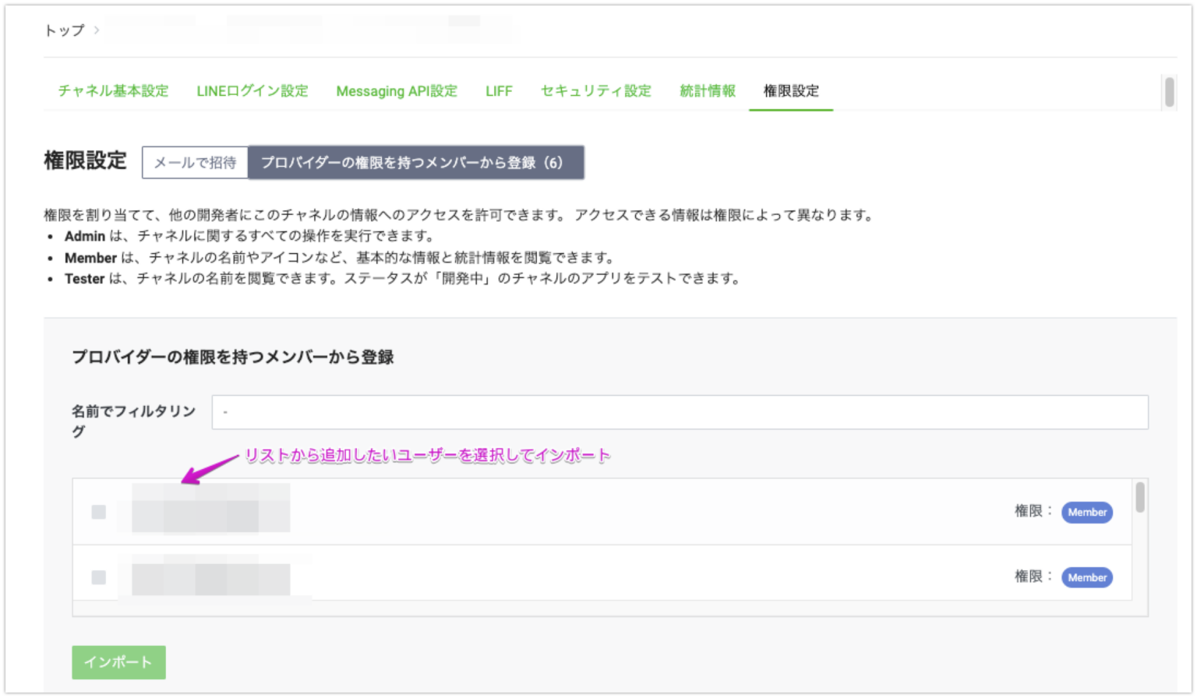View the 統計情報 tab
Image resolution: width=1197 pixels, height=698 pixels.
tap(706, 90)
